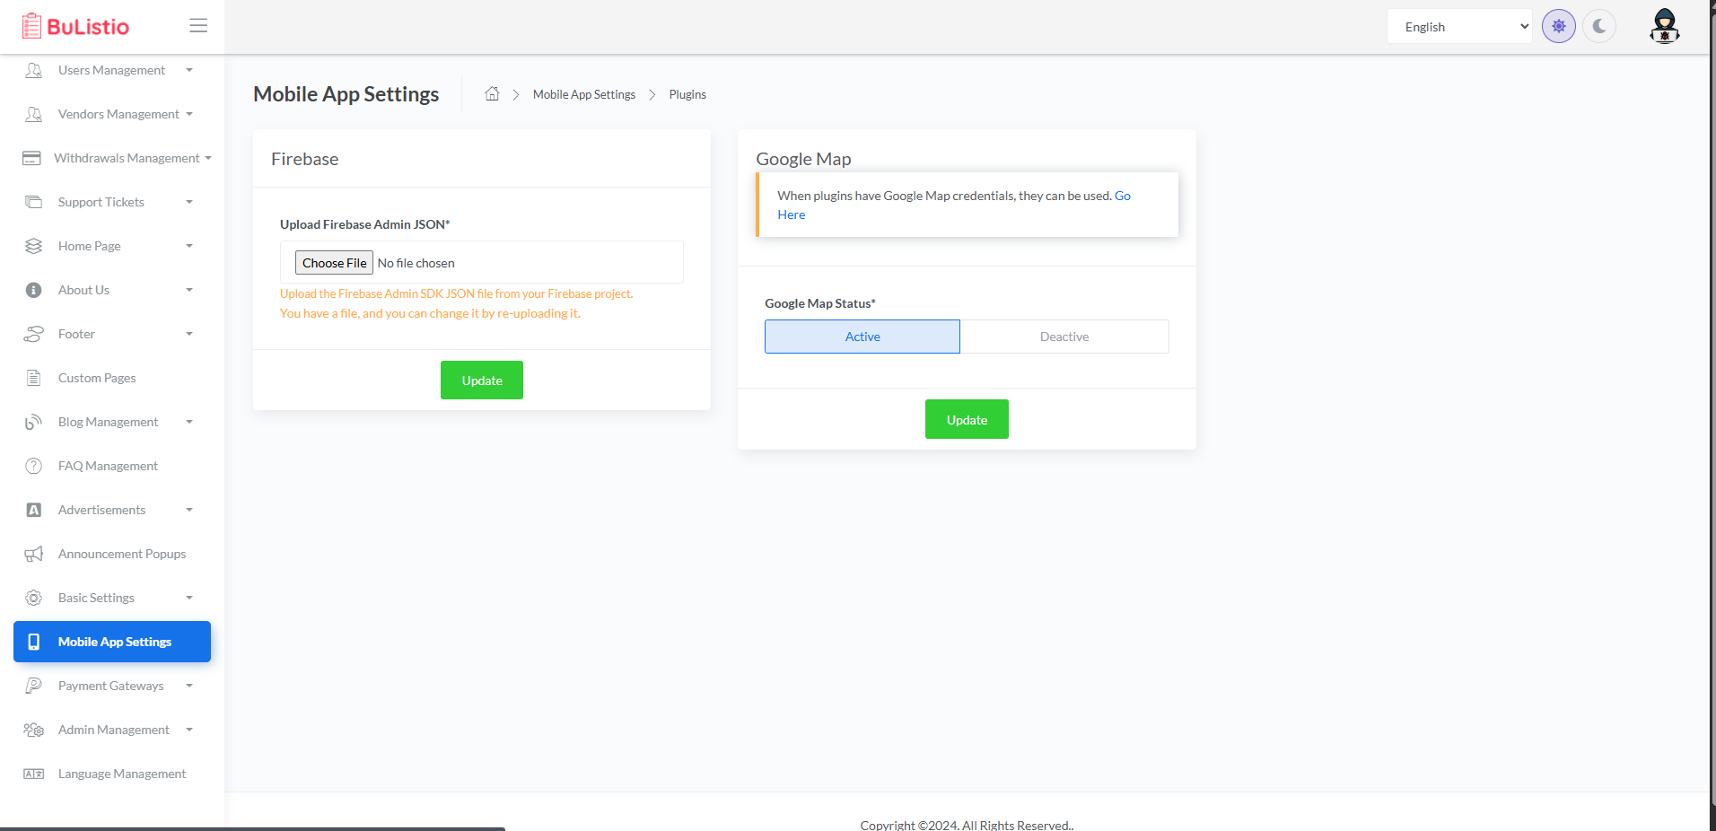Viewport: 1716px width, 831px height.
Task: Expand Advertisements dropdown arrow
Action: pos(189,510)
